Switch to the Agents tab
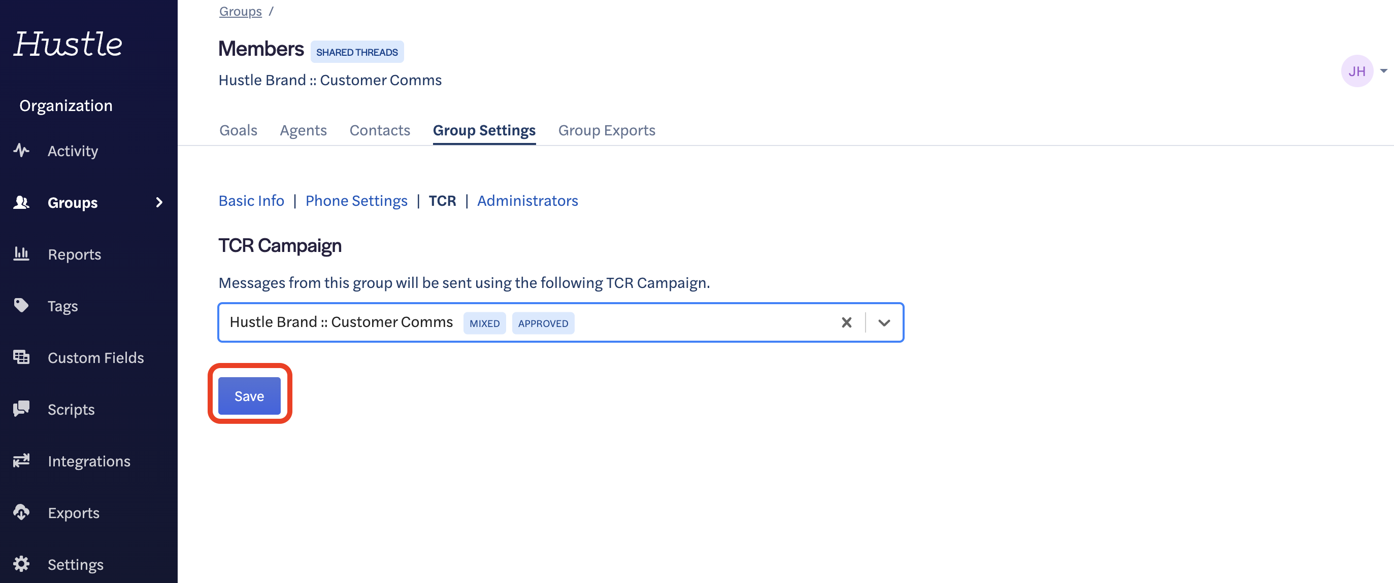This screenshot has width=1394, height=583. click(x=303, y=130)
